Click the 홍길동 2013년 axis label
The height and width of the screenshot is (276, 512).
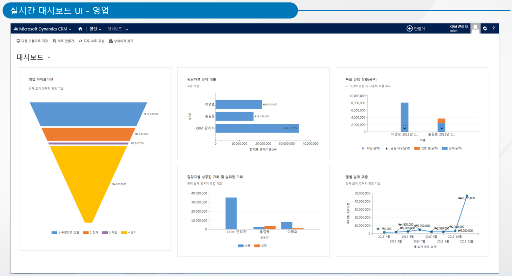tap(441, 135)
